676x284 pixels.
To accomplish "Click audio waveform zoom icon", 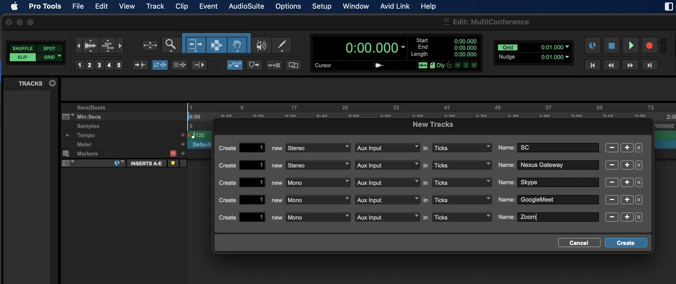I will point(90,45).
